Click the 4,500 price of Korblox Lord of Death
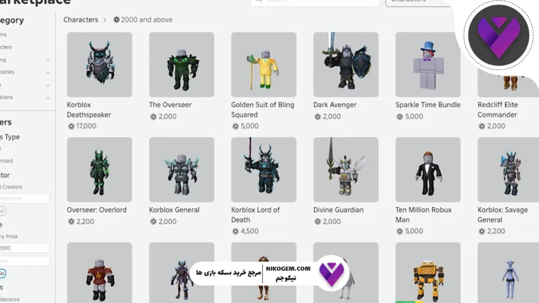Screen dimensions: 539x303 point(249,231)
